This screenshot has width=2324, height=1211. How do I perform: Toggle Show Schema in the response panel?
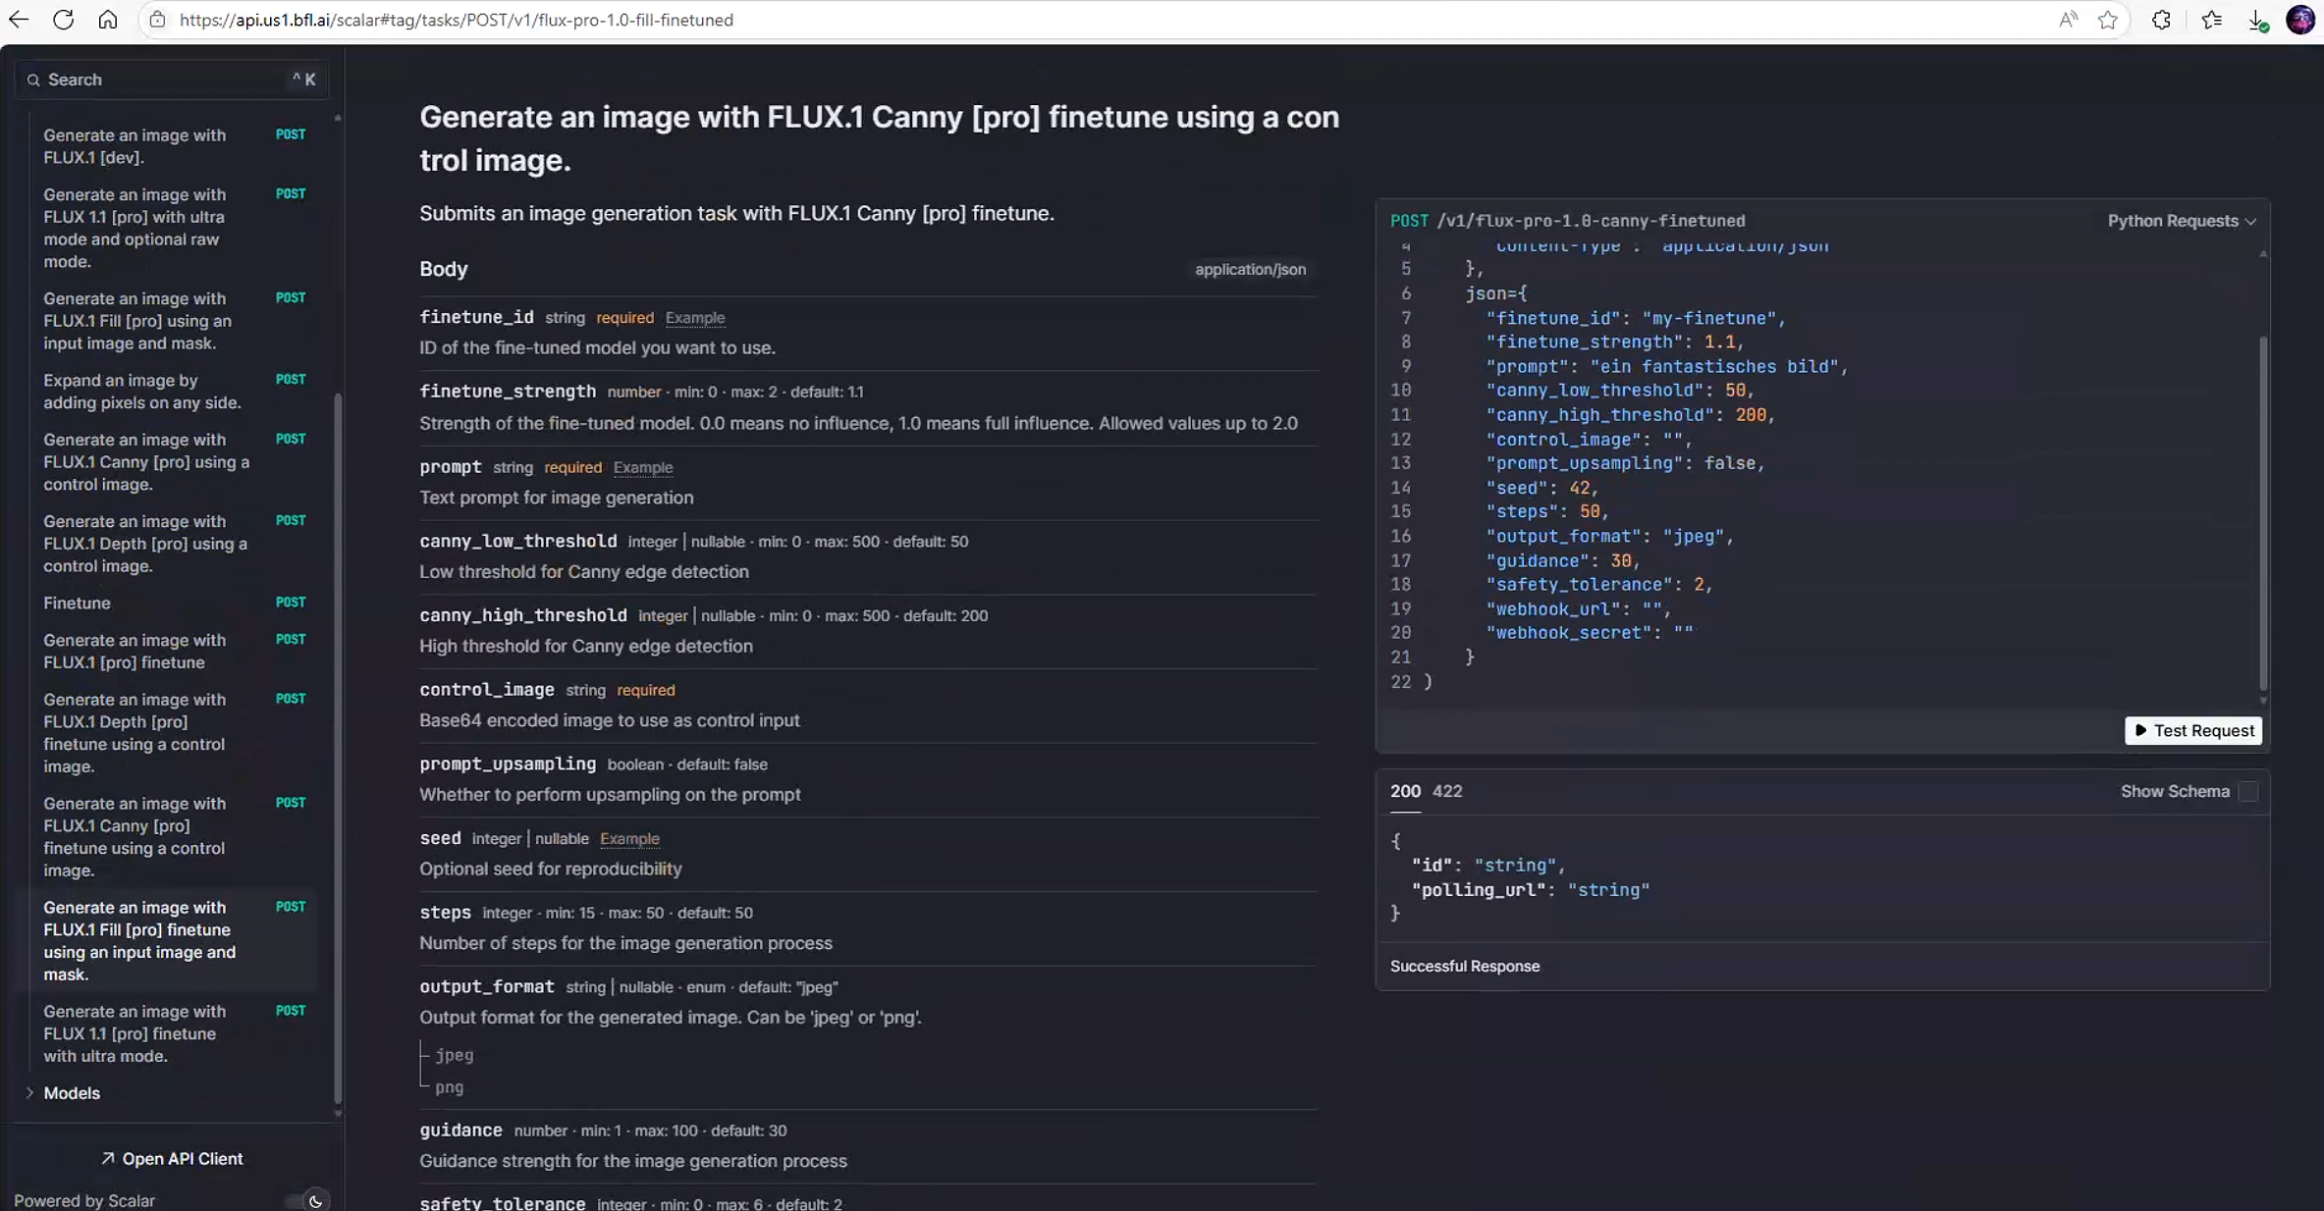pyautogui.click(x=2248, y=792)
